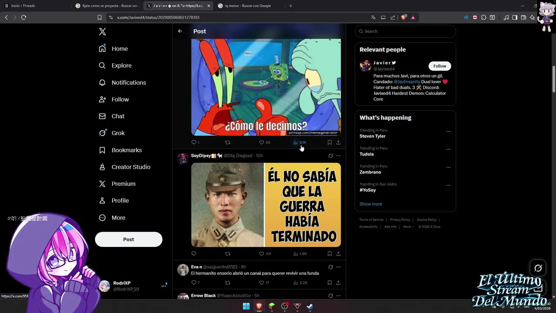Go back using the Post back arrow
The height and width of the screenshot is (313, 556).
coord(180,31)
